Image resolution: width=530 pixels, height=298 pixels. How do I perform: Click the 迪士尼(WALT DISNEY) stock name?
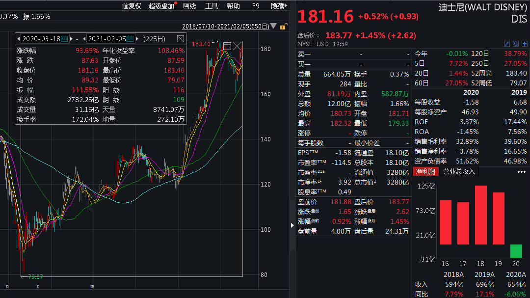point(483,7)
